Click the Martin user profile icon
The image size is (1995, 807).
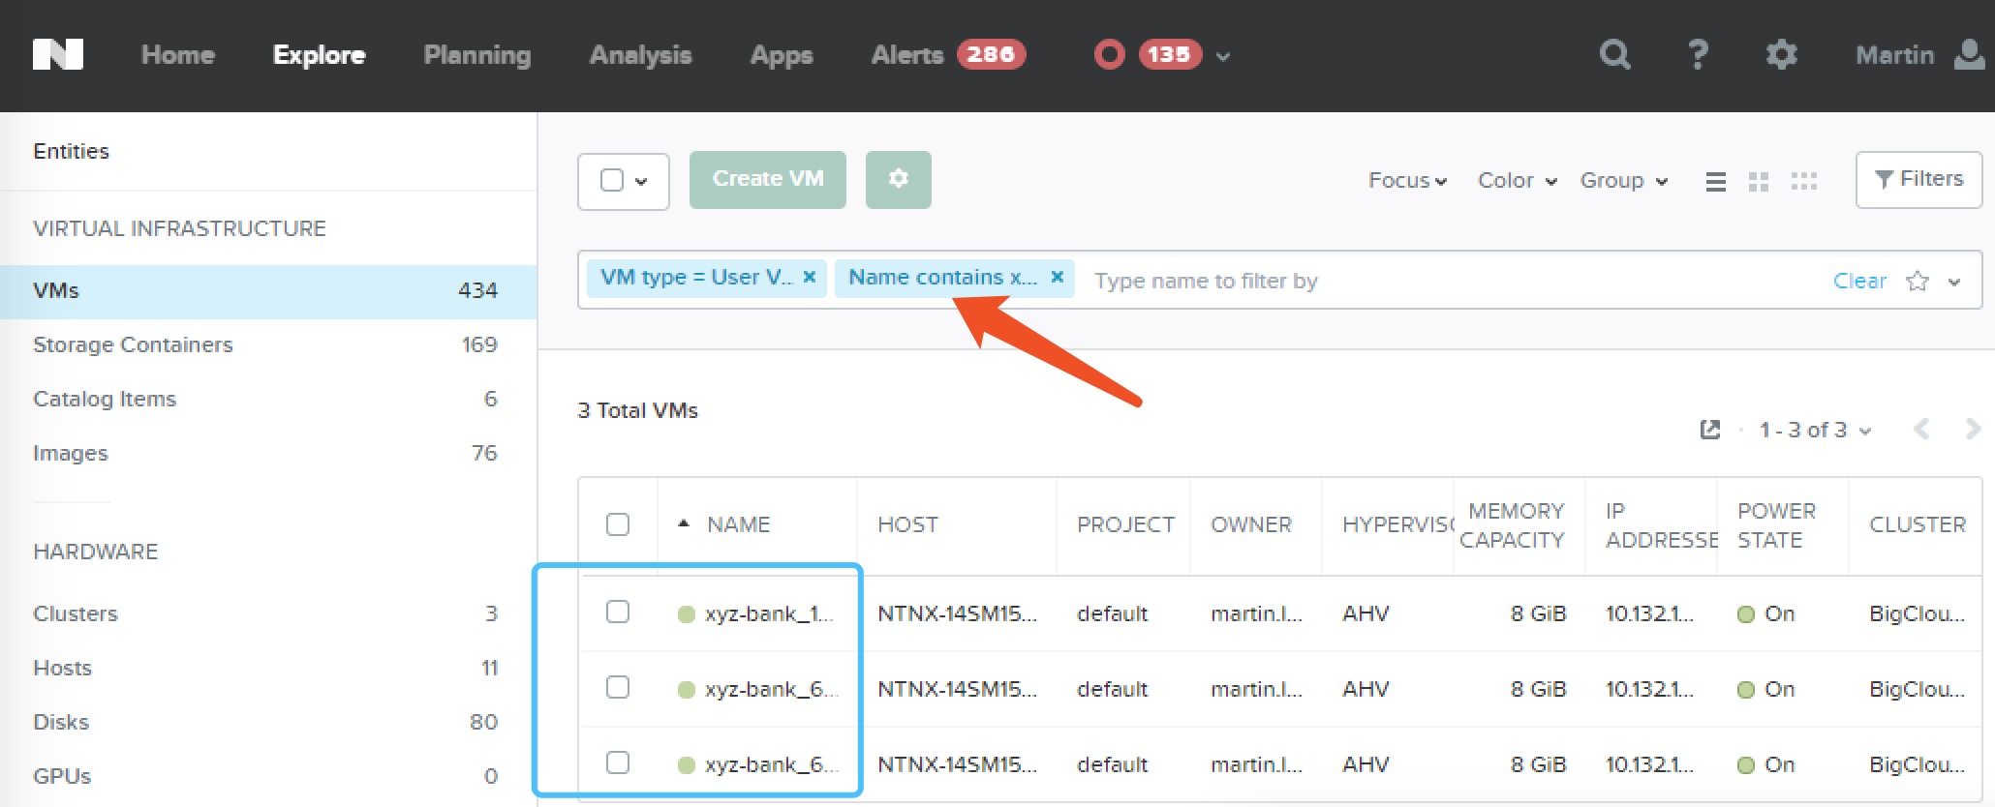click(x=1971, y=54)
